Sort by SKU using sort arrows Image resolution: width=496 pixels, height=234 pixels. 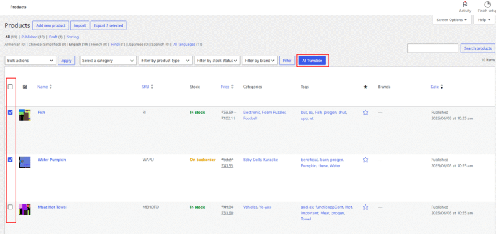pyautogui.click(x=152, y=87)
